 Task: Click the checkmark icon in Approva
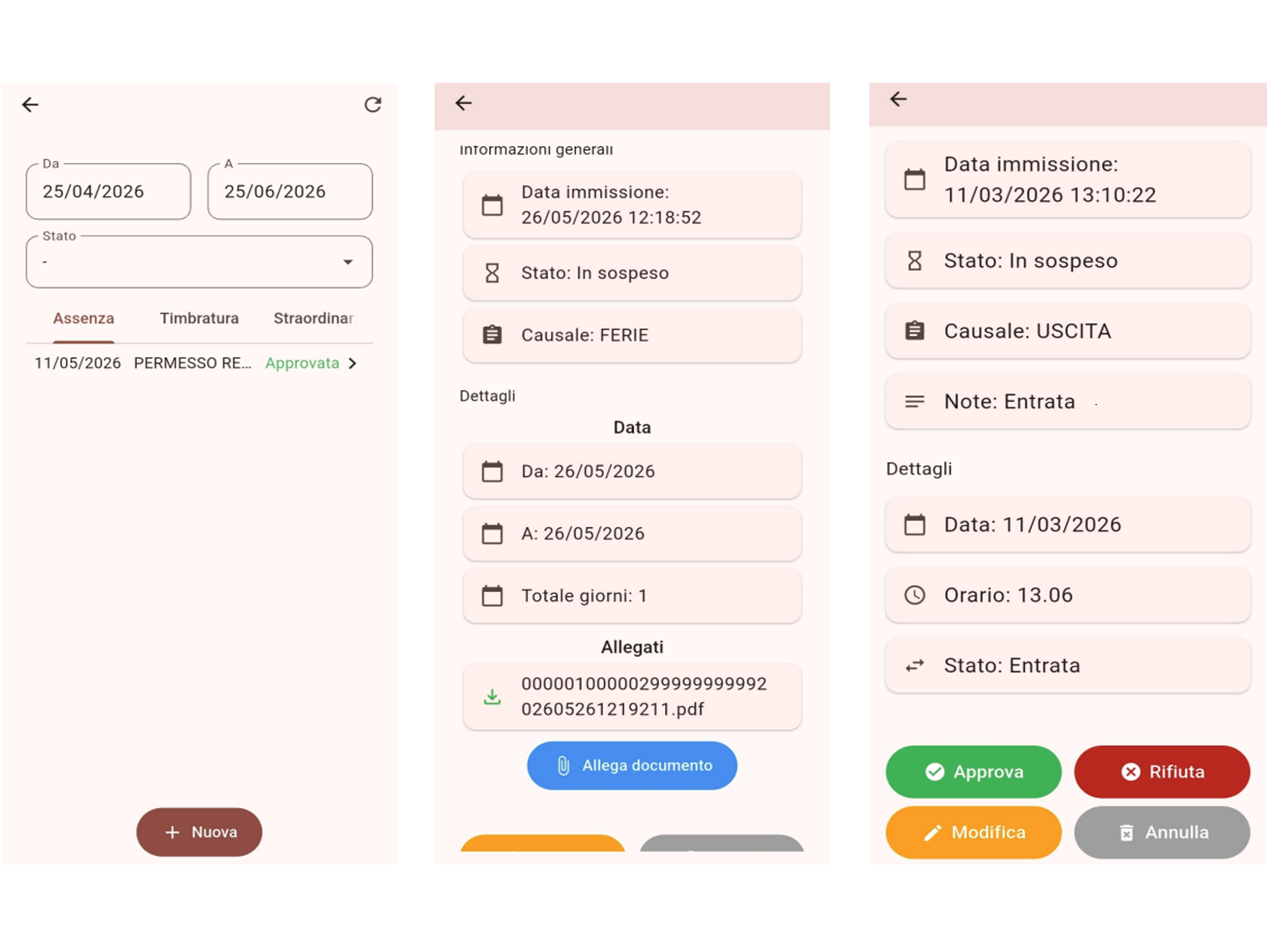(935, 772)
